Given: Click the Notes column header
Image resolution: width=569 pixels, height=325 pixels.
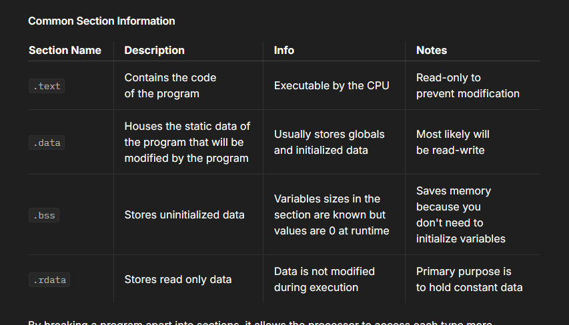Looking at the screenshot, I should click(432, 51).
